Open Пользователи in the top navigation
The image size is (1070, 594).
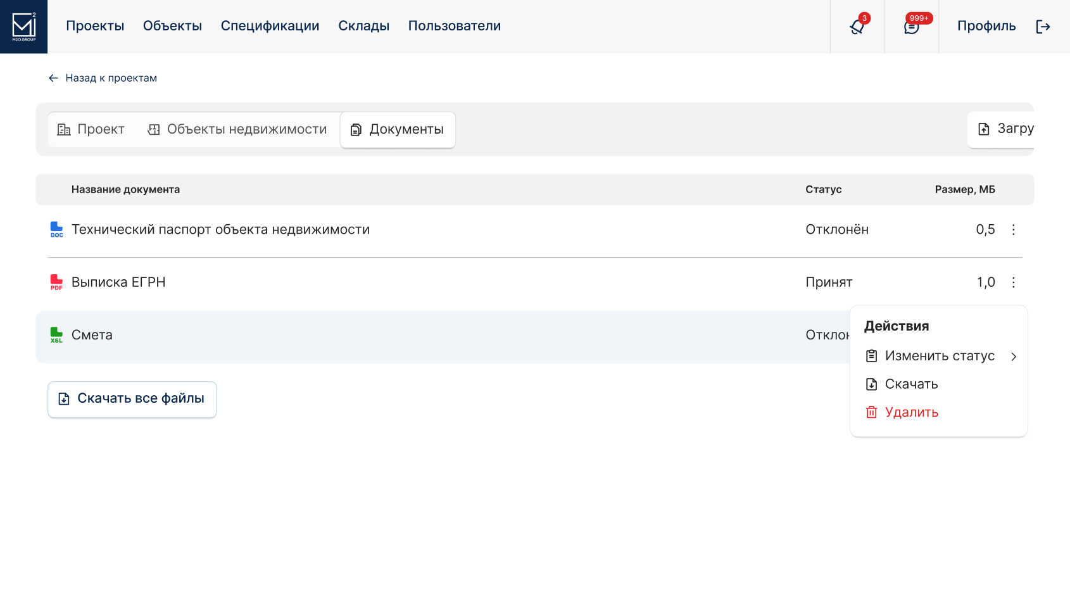coord(455,26)
